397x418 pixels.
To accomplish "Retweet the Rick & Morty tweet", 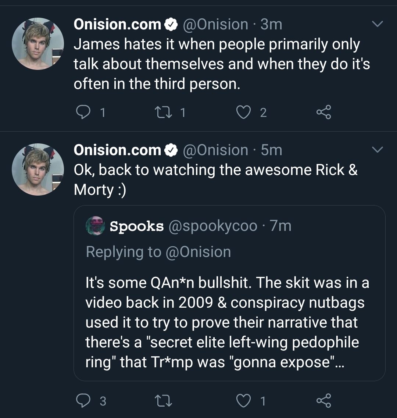I will (164, 401).
